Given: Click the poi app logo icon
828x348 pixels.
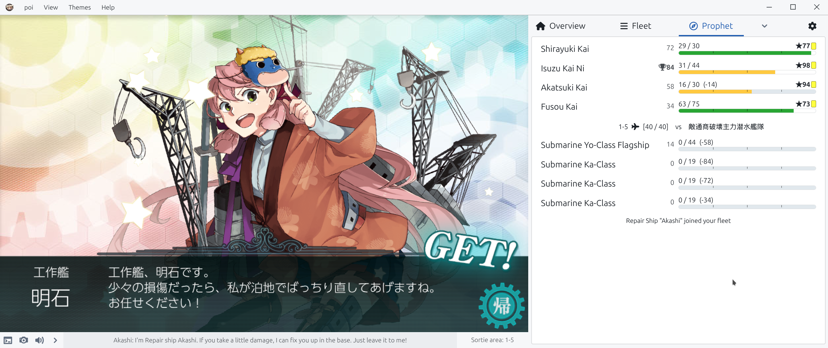Looking at the screenshot, I should click(x=9, y=7).
